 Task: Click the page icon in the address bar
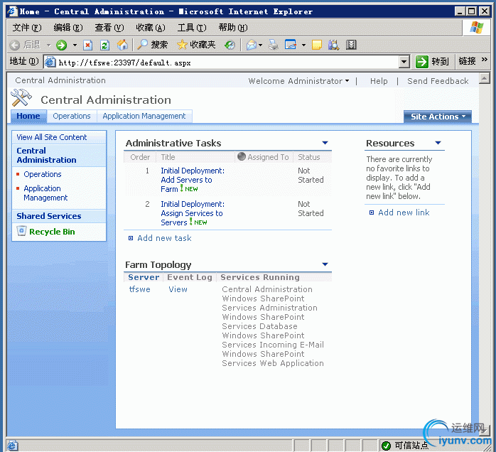point(50,62)
